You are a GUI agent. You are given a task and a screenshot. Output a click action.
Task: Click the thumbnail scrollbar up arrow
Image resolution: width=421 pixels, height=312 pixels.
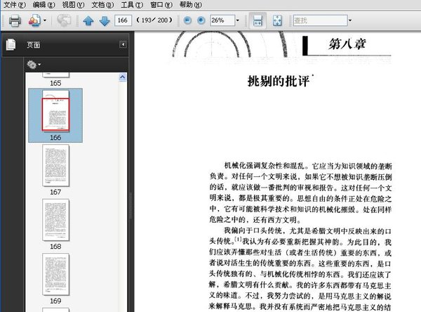(122, 77)
